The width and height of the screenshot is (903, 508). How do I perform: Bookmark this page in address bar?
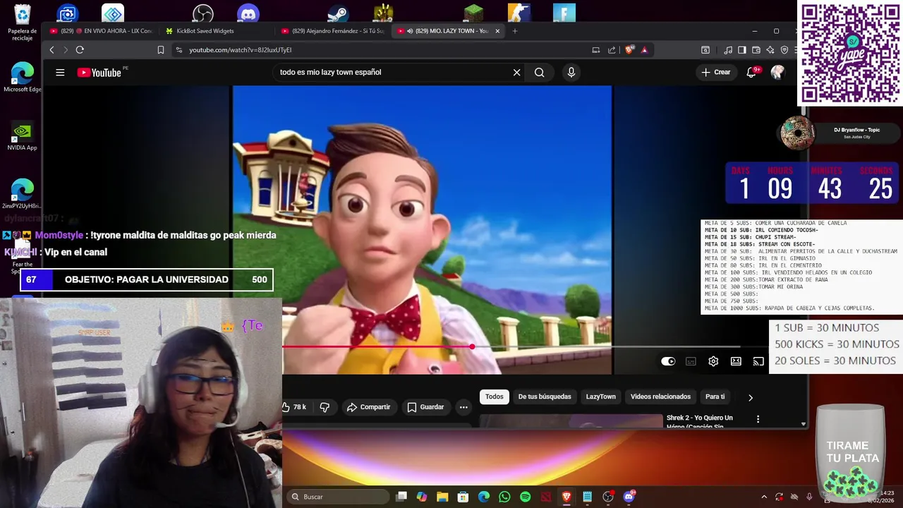point(161,49)
